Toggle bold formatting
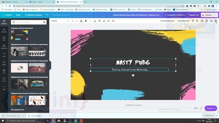This screenshot has height=123, width=219. 86,21
